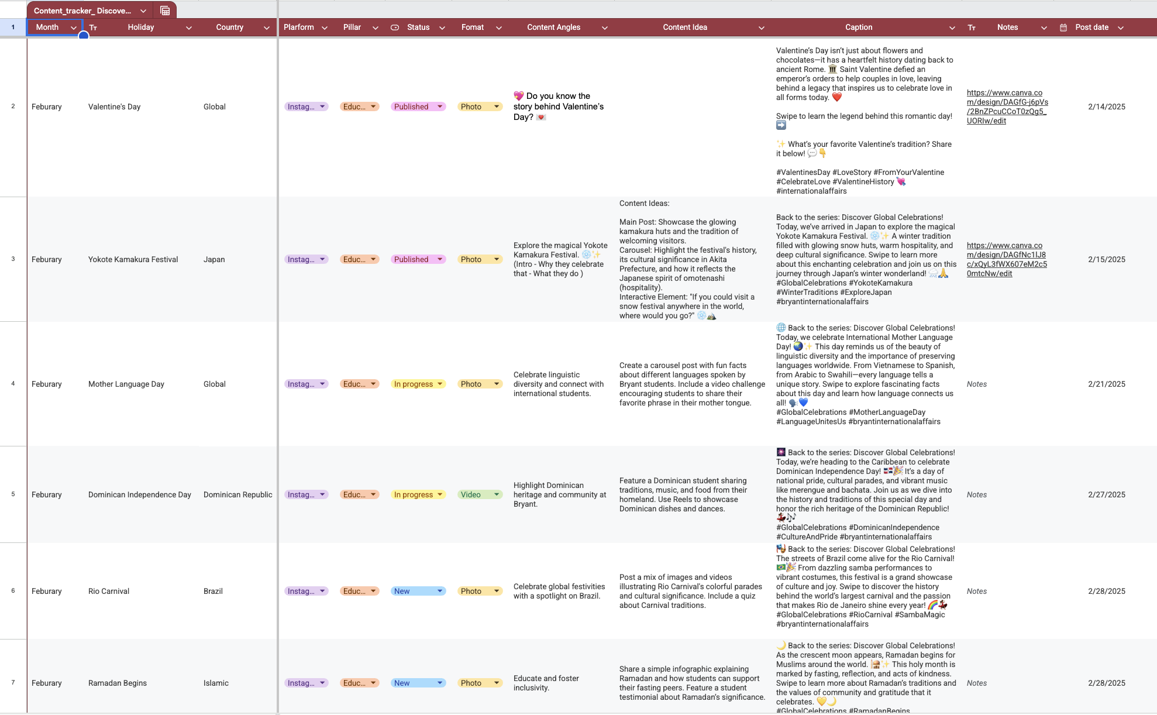The width and height of the screenshot is (1157, 715).
Task: Click the text type icon on Holiday column
Action: tap(94, 27)
